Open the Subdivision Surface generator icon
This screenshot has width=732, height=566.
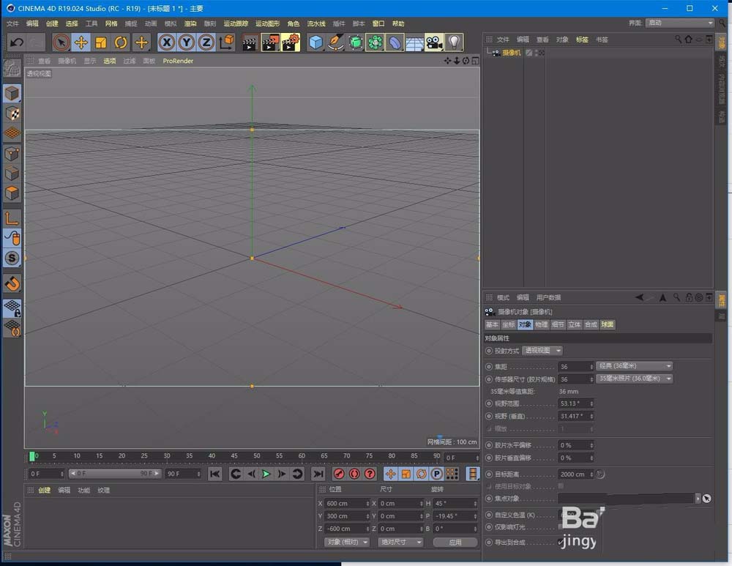[356, 42]
